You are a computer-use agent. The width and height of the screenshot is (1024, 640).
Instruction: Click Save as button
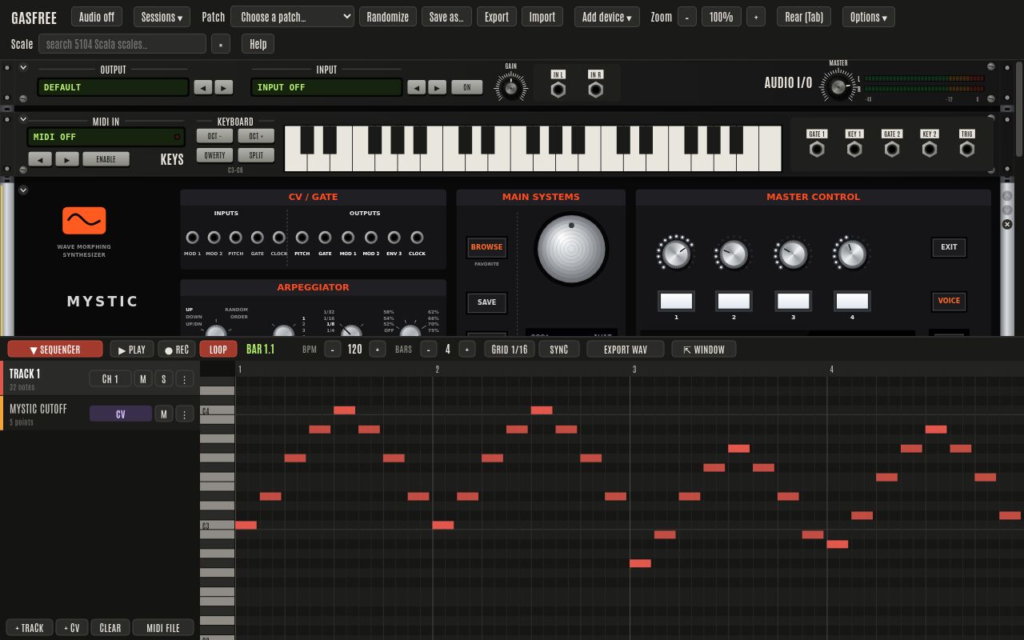pyautogui.click(x=446, y=17)
